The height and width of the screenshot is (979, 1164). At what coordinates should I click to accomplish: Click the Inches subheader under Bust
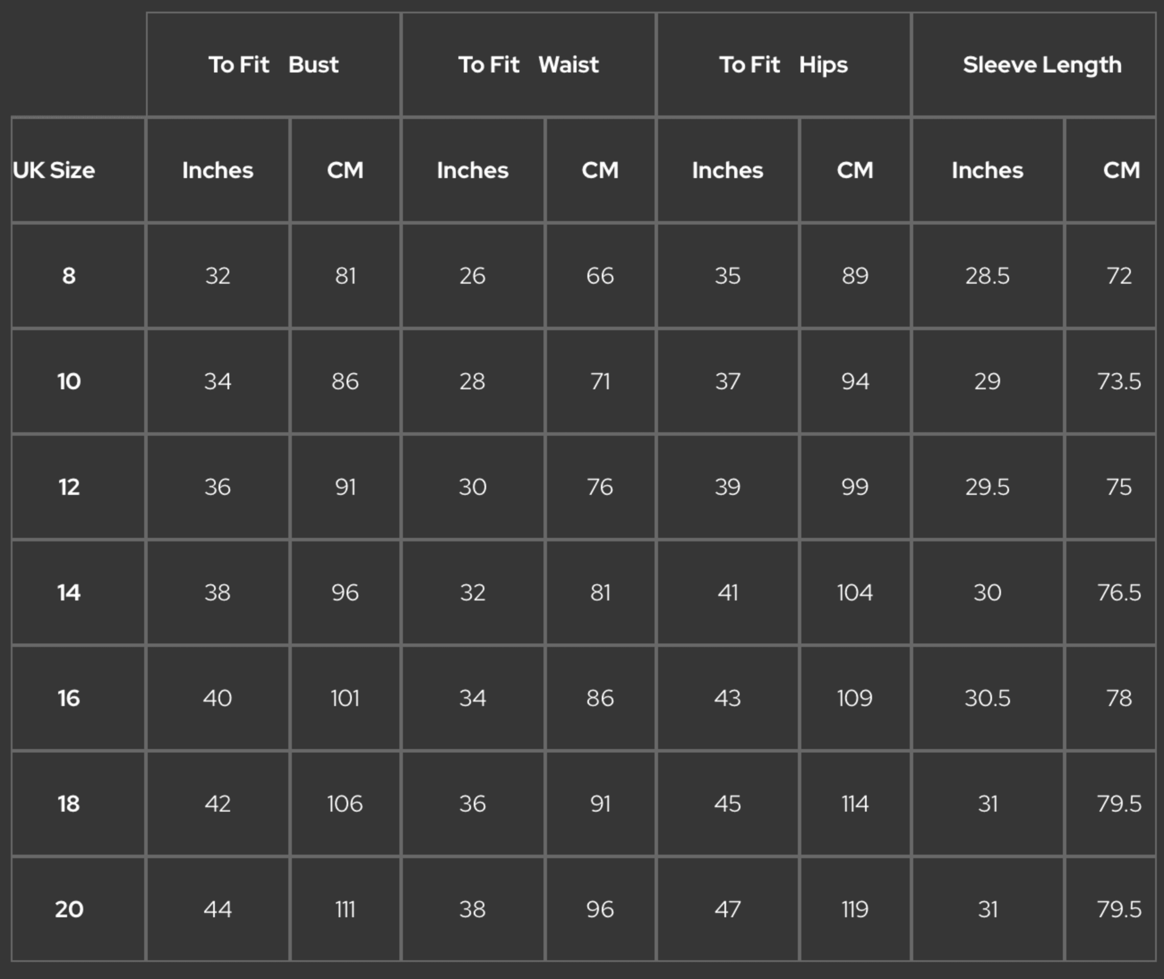(218, 170)
